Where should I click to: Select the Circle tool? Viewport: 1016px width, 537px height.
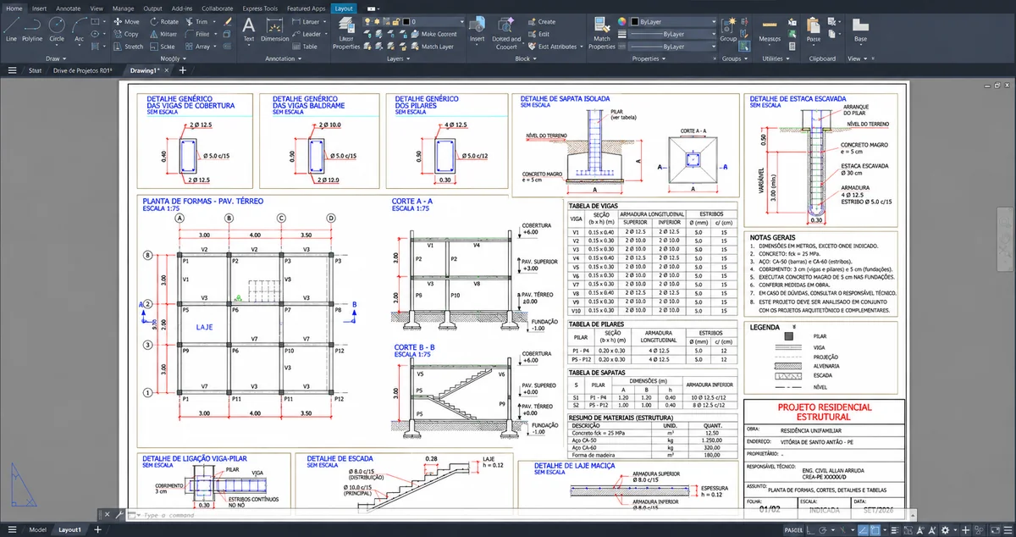coord(57,29)
